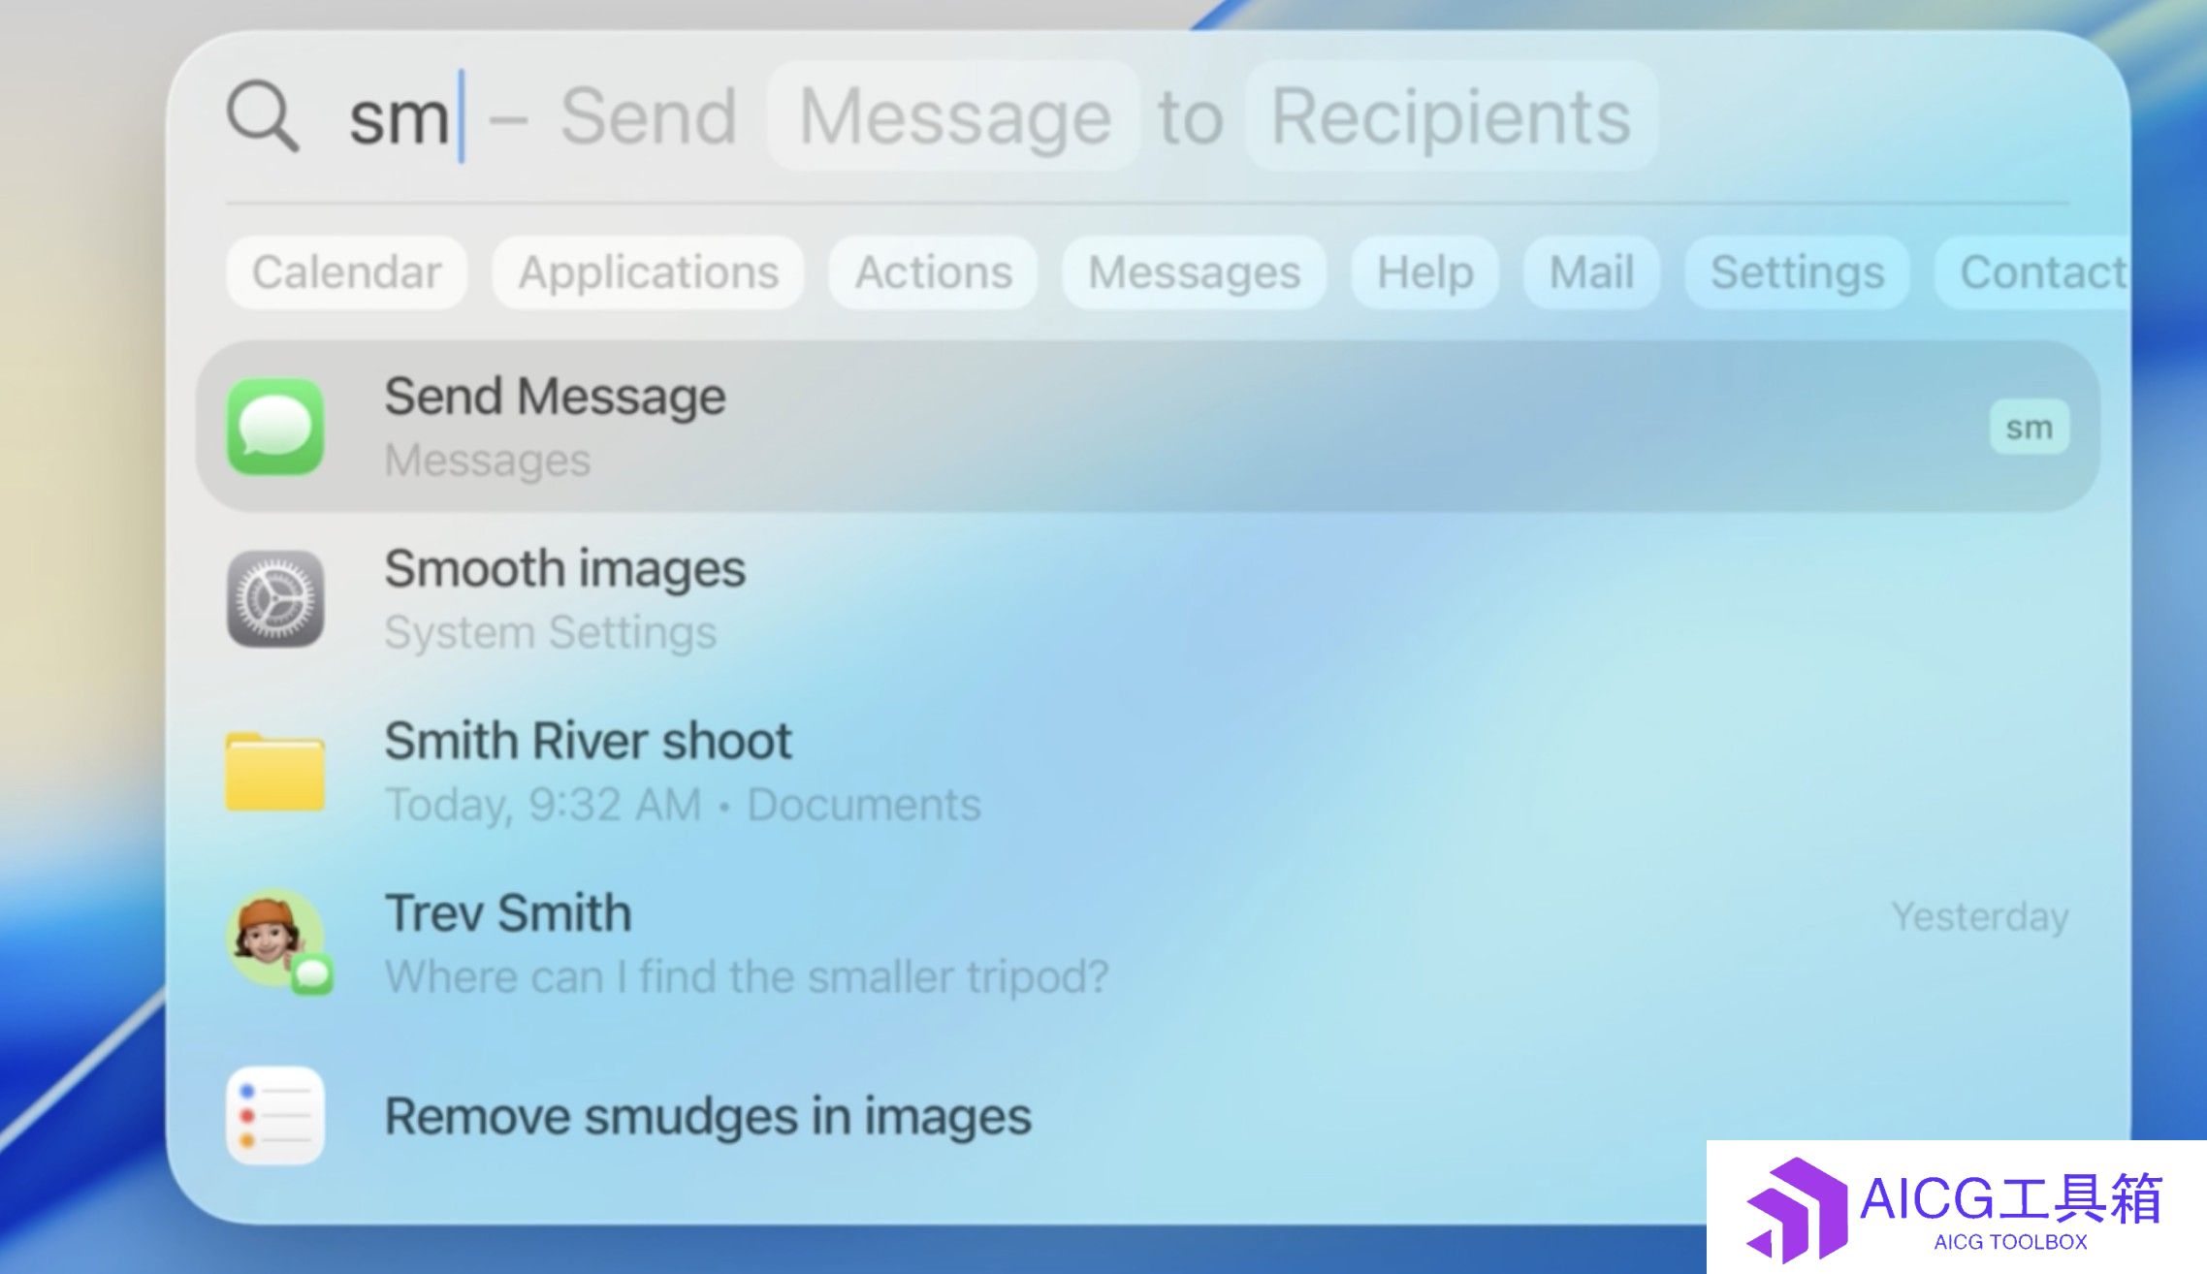This screenshot has height=1274, width=2207.
Task: Open the Smith River shoot folder result
Action: (x=1148, y=772)
